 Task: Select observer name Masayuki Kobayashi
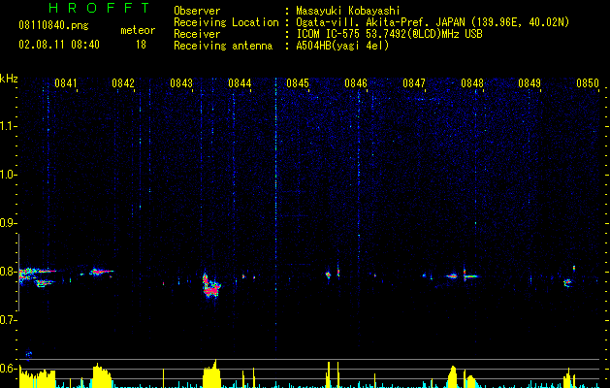coord(348,11)
